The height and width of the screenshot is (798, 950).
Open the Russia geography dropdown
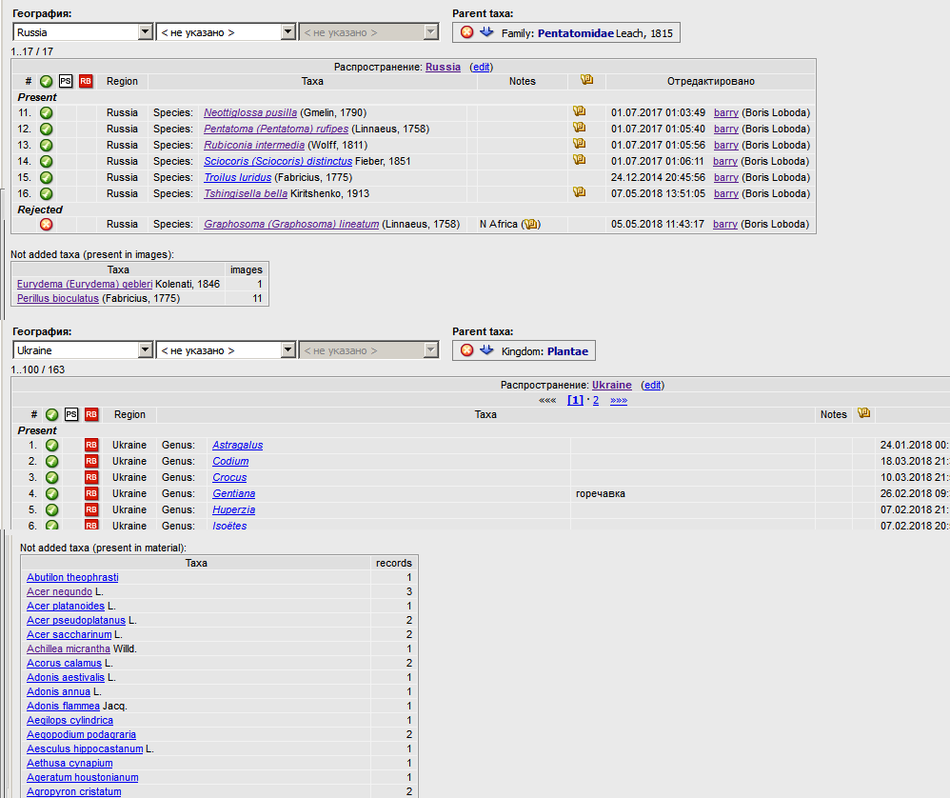click(146, 32)
